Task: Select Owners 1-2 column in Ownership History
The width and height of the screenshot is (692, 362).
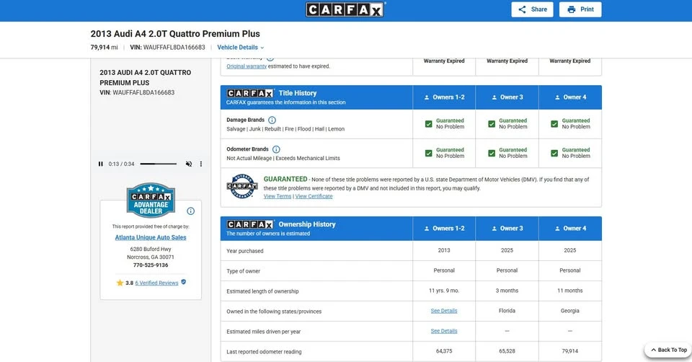Action: (444, 229)
